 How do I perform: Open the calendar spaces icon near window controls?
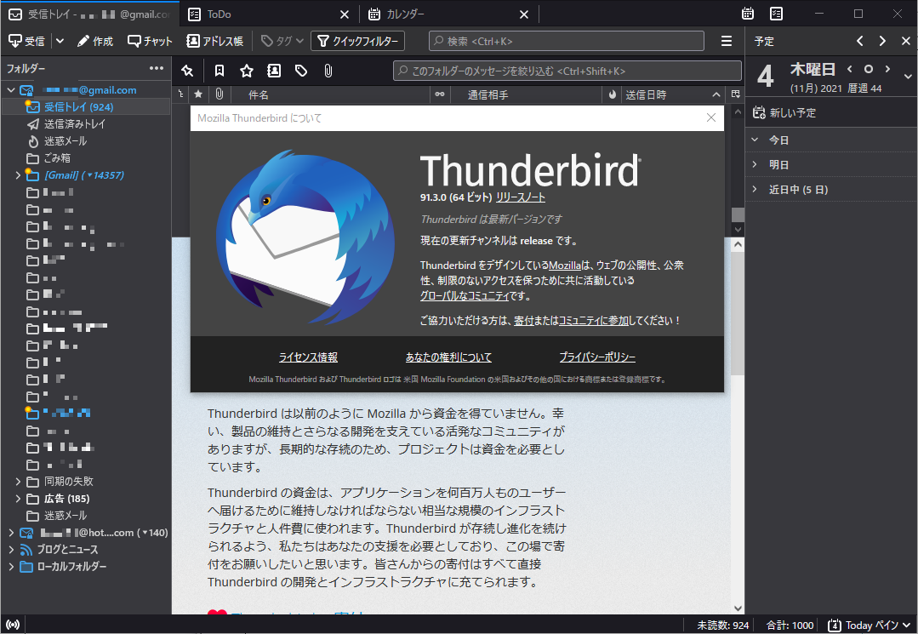click(748, 14)
